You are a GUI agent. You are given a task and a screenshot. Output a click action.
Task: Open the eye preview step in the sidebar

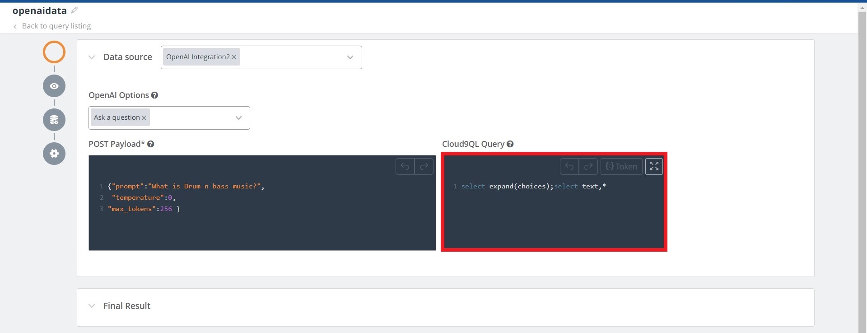[x=54, y=86]
